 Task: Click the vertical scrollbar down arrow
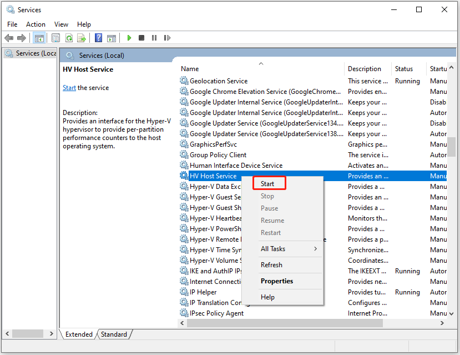tap(452, 314)
